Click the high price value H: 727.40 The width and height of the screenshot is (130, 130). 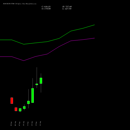[67, 6]
